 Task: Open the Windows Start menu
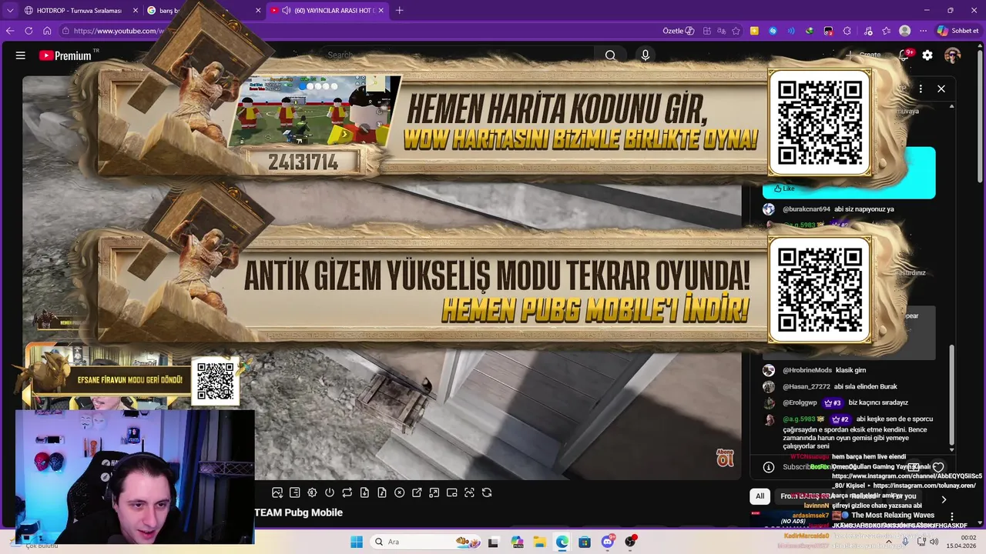tap(357, 542)
